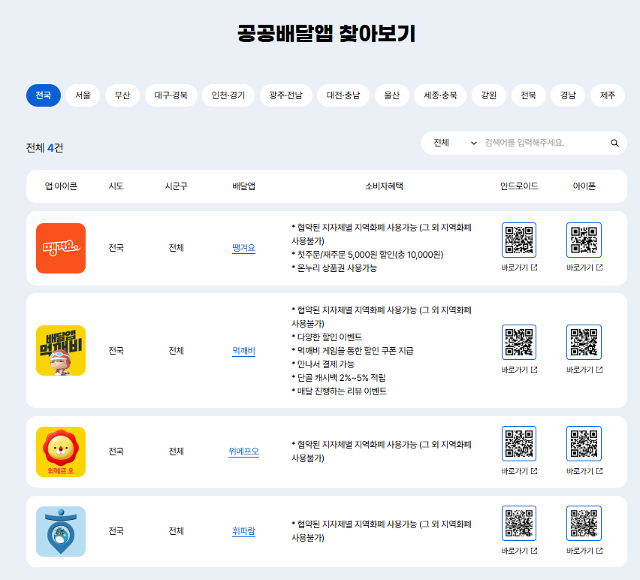Click the 위메프오 lion app icon

coord(60,452)
